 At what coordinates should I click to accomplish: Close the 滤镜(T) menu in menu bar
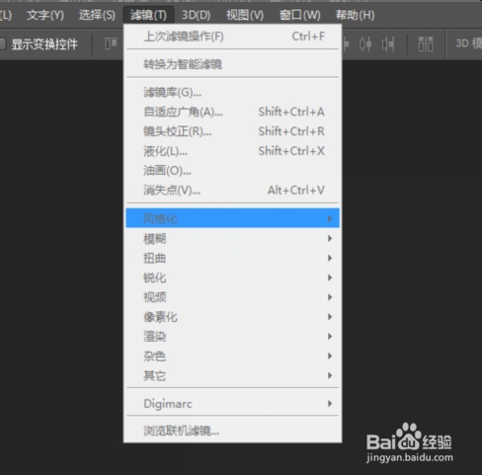[x=148, y=15]
